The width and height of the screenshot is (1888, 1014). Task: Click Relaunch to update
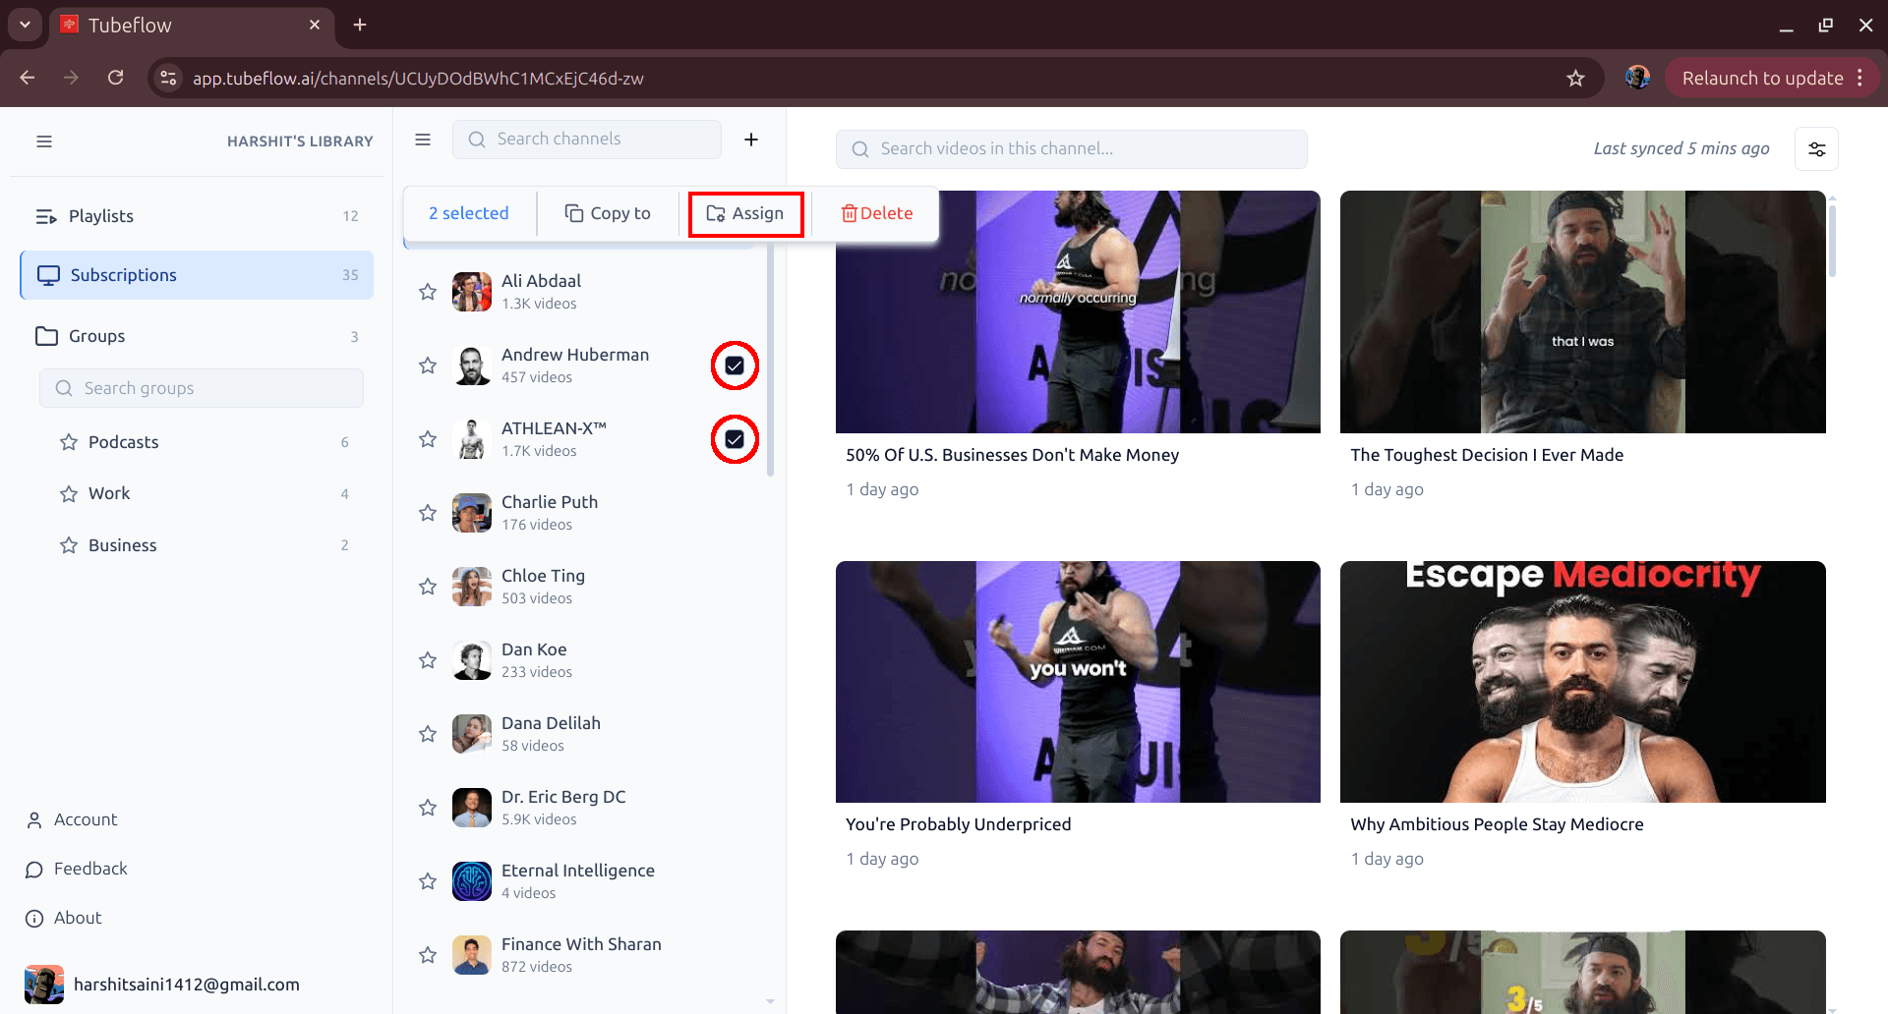pos(1763,78)
